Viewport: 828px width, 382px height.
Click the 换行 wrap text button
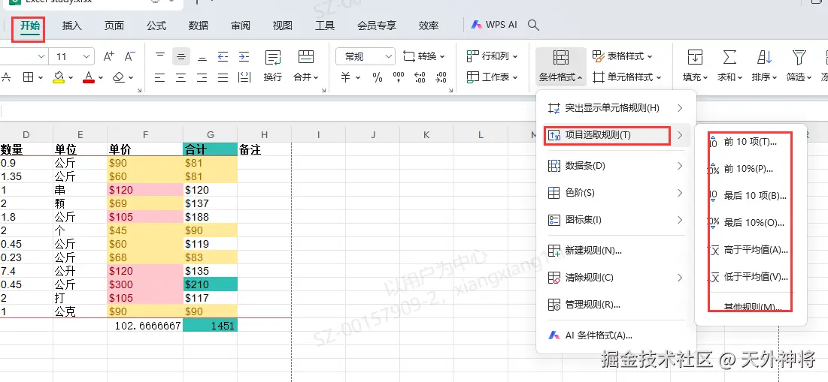(273, 66)
